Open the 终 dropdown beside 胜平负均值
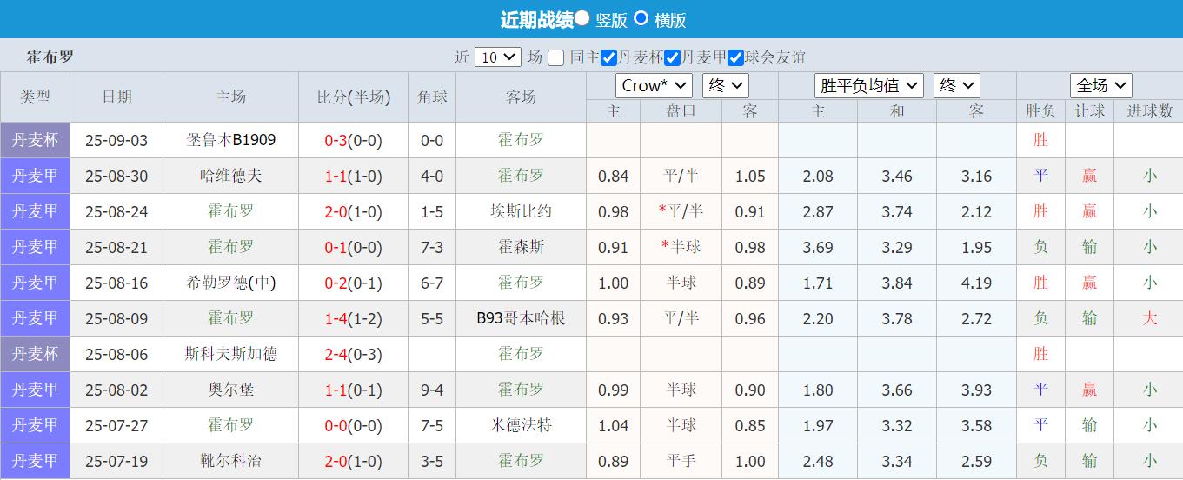The height and width of the screenshot is (480, 1183). click(957, 85)
